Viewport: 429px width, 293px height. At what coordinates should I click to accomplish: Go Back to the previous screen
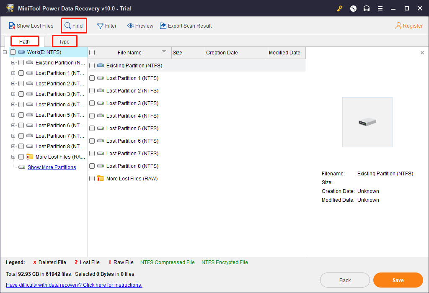pyautogui.click(x=345, y=280)
